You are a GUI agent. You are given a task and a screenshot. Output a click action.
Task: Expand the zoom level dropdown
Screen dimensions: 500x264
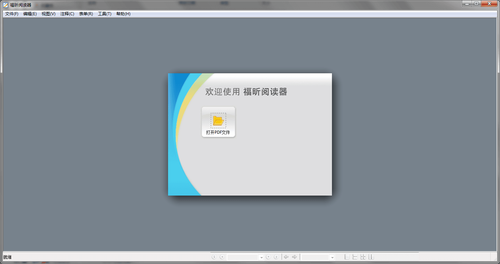pos(332,257)
